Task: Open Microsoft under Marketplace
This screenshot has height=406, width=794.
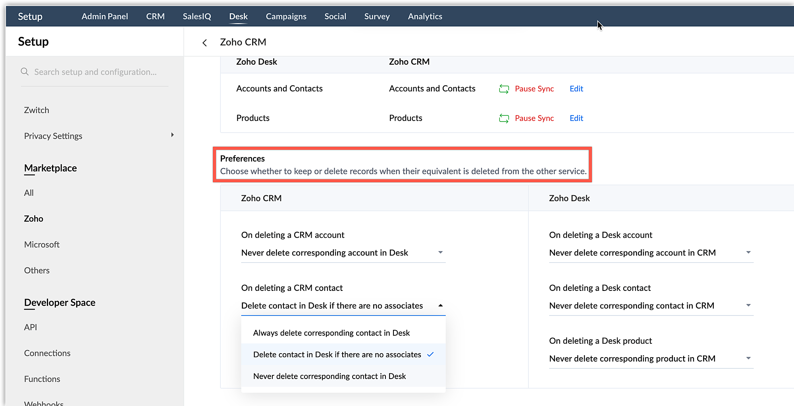Action: [x=42, y=244]
